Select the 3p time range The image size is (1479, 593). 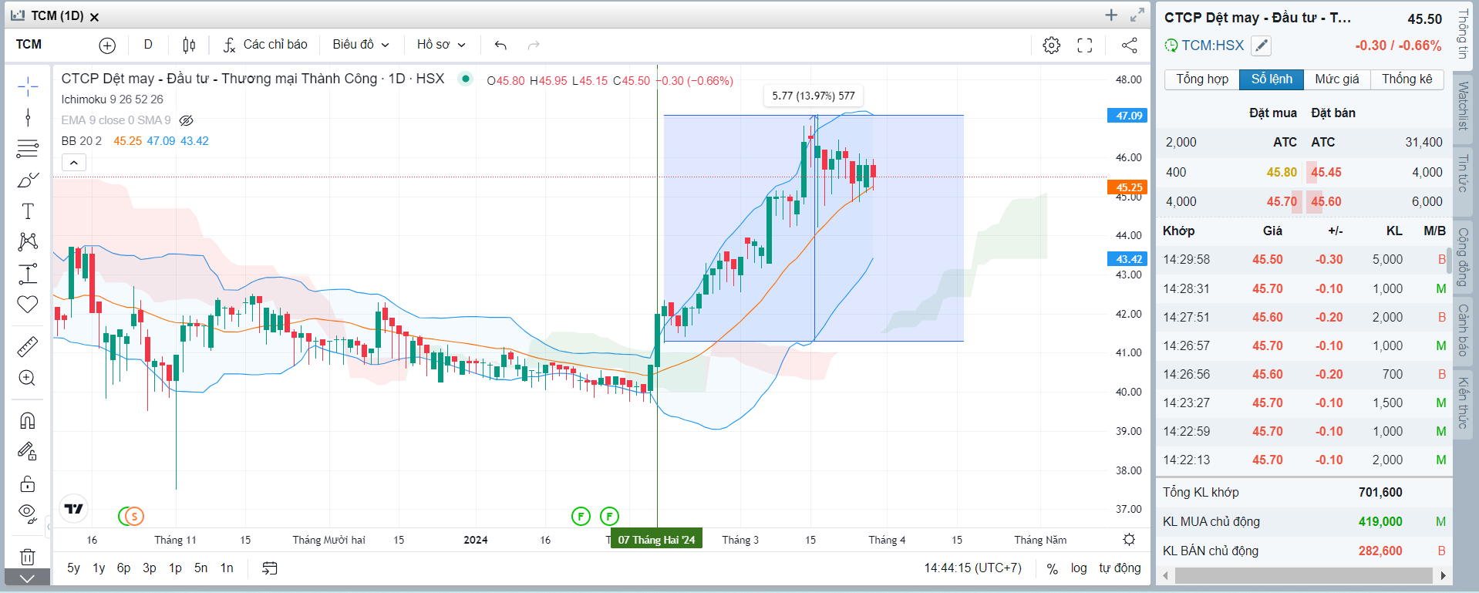coord(150,568)
